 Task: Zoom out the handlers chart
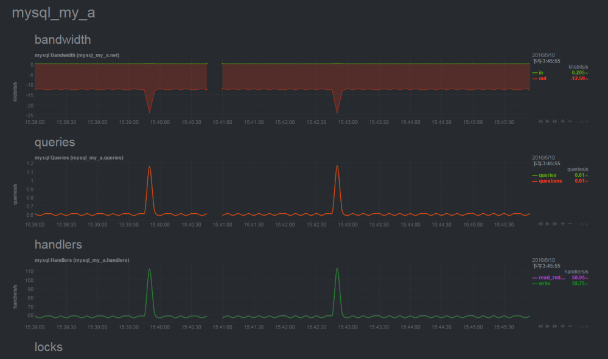click(x=570, y=326)
